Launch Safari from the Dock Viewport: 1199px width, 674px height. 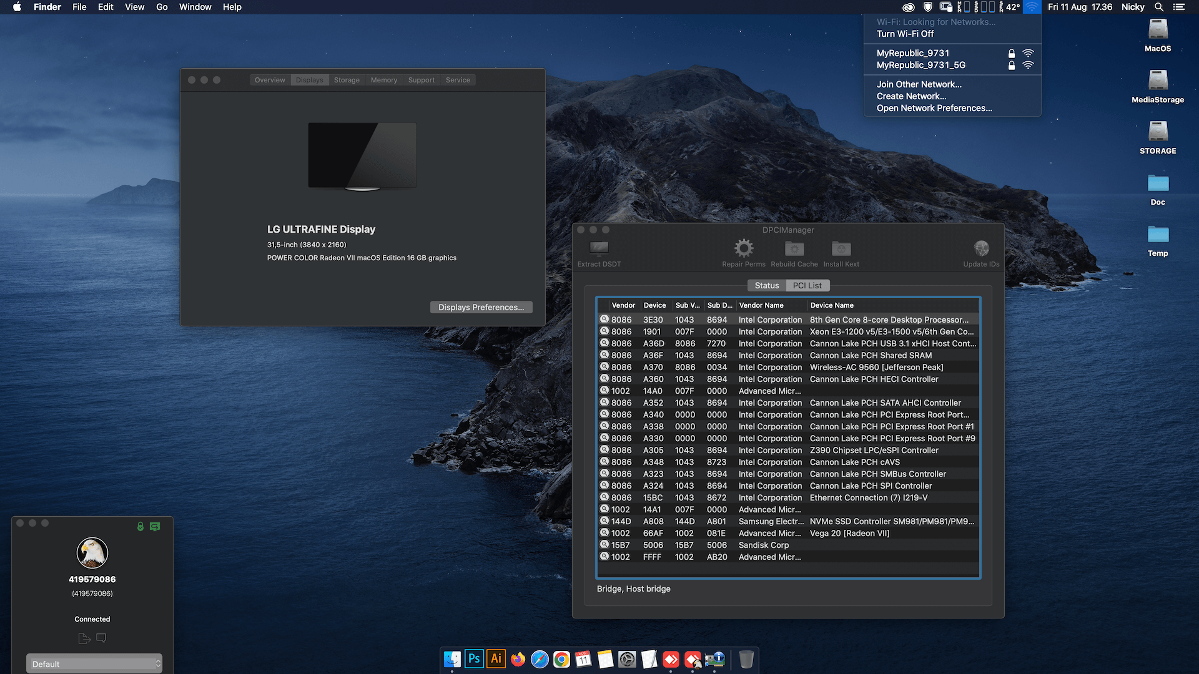tap(540, 659)
